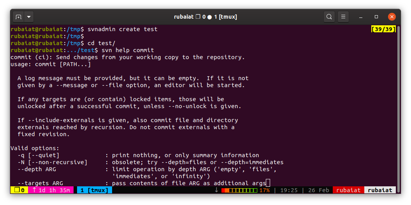
Task: Minimize the terminal window
Action: (x=361, y=17)
